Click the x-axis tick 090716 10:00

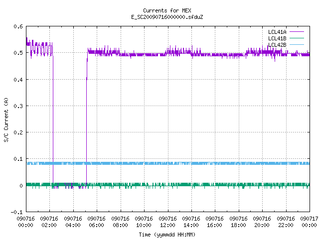(x=144, y=222)
